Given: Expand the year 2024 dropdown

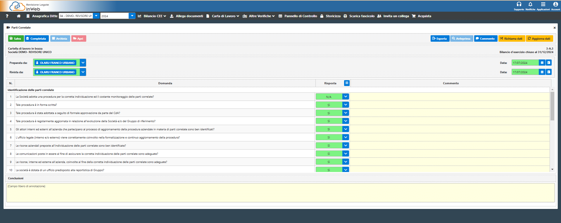Looking at the screenshot, I should 132,16.
